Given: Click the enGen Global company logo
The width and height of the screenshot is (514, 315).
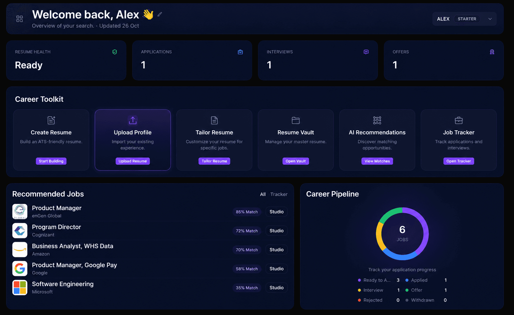Looking at the screenshot, I should click(x=20, y=212).
